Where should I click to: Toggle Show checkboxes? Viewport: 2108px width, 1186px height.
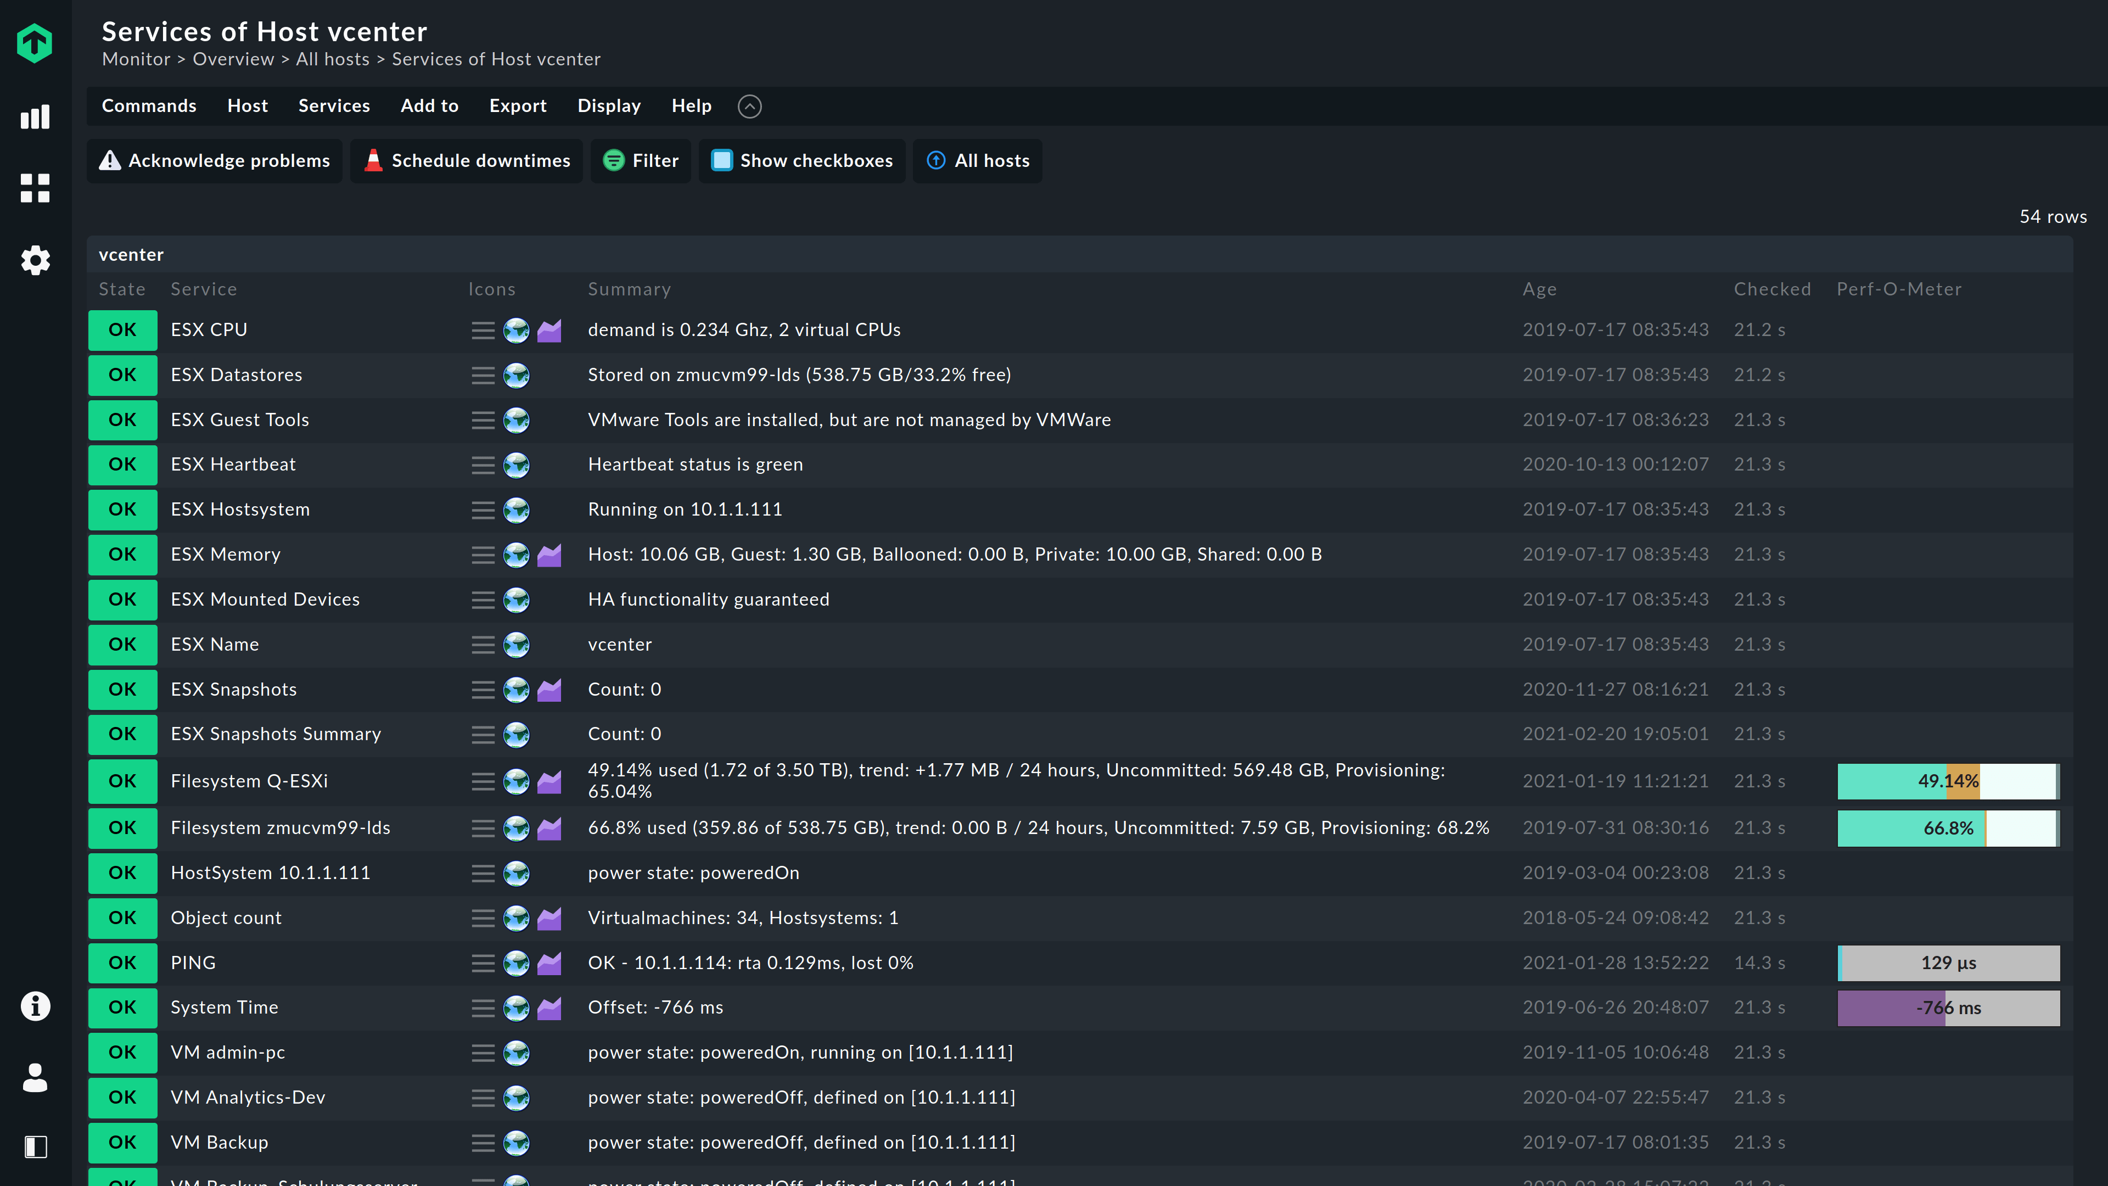801,160
